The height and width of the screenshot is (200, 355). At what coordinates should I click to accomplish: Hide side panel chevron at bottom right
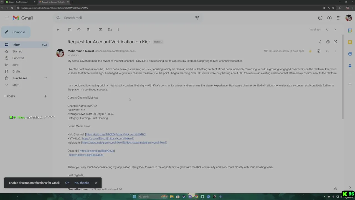click(x=350, y=187)
